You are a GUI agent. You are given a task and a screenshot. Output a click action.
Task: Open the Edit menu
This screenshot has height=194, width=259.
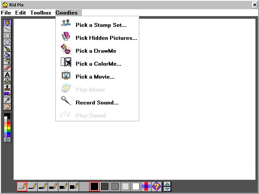point(20,13)
